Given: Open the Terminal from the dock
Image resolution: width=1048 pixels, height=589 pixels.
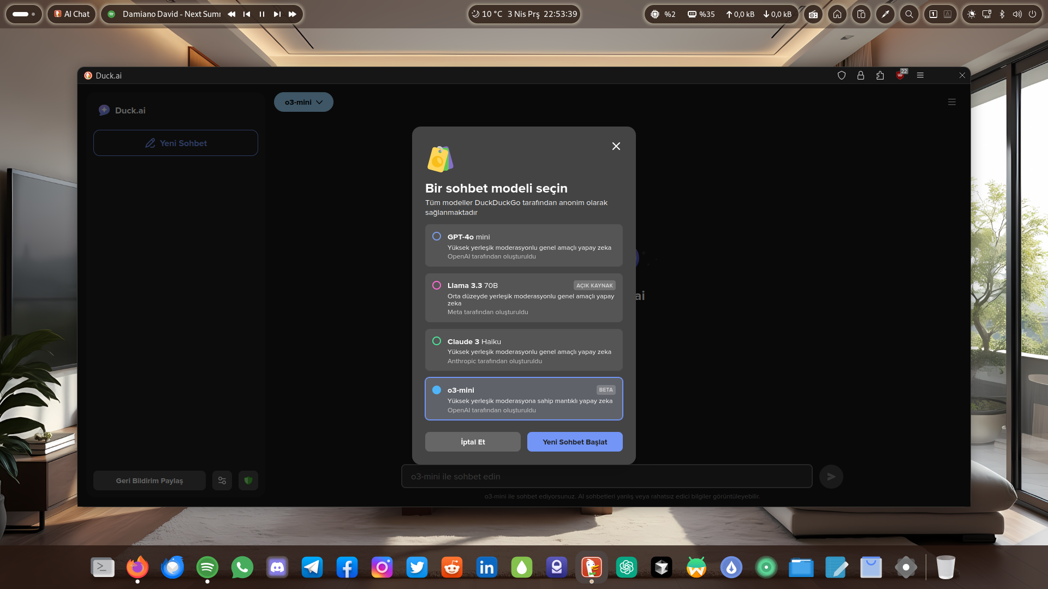Looking at the screenshot, I should pos(103,568).
